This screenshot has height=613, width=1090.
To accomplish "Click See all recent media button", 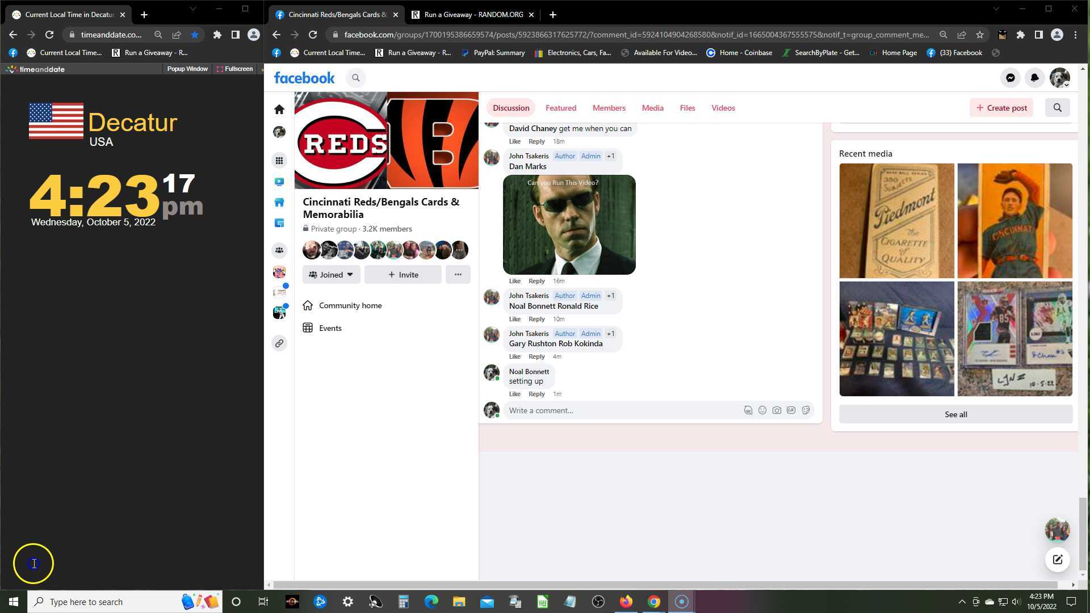I will pos(955,414).
